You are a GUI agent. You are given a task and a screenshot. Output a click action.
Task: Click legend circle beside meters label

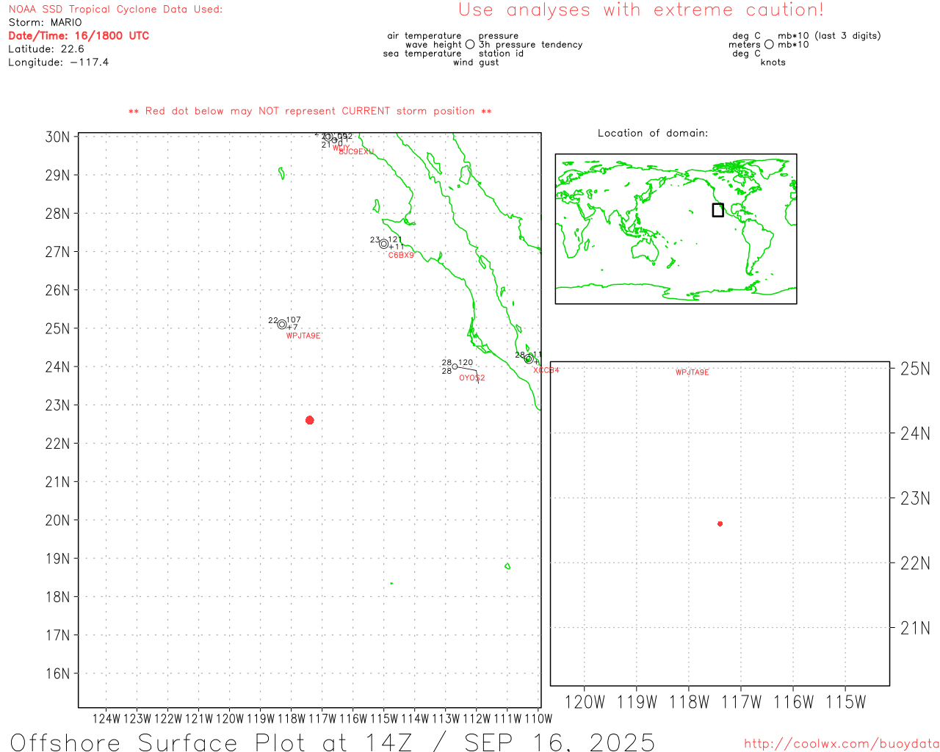tap(769, 45)
